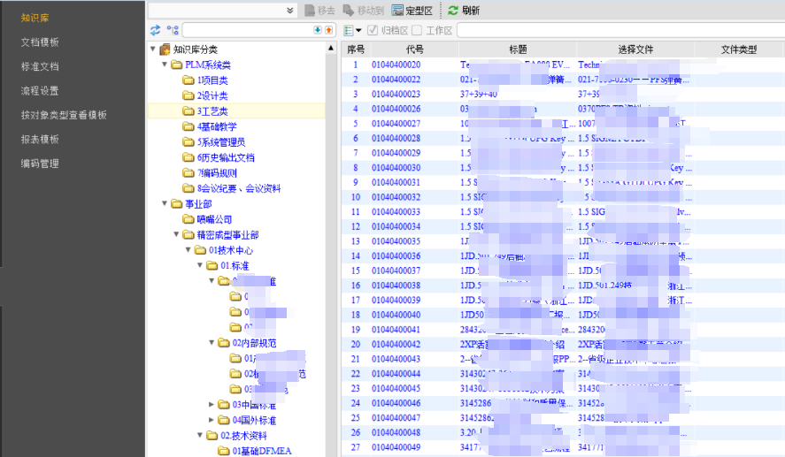Select 流程设置 from the sidebar menu
785x457 pixels.
tap(40, 91)
